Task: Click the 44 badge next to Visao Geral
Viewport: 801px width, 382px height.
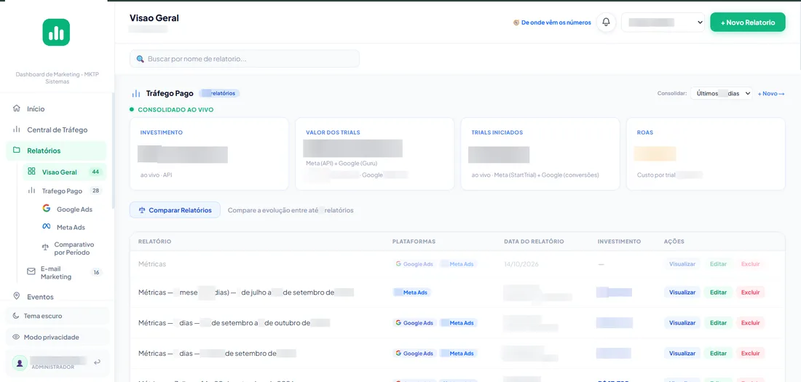Action: pos(95,172)
